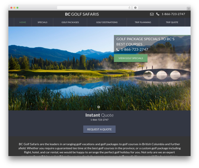Click the Instant Quote heading
Screen dimensions: 199x168
coord(99,115)
